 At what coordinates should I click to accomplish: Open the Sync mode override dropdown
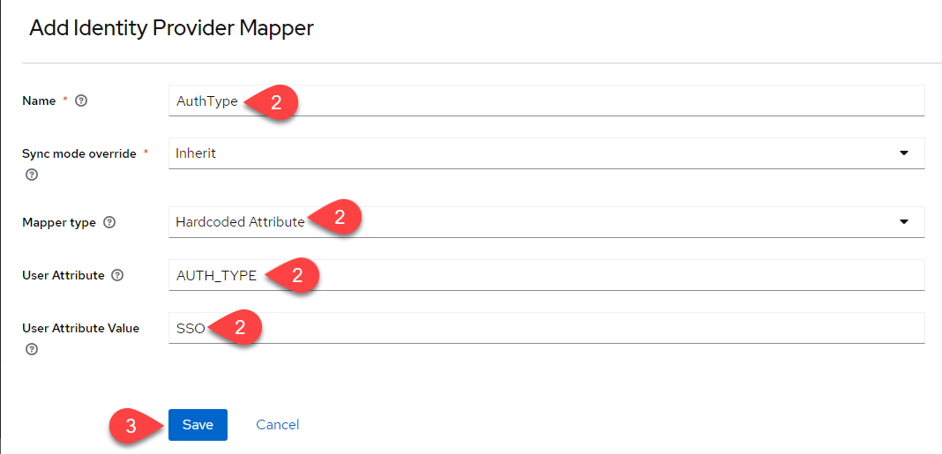click(x=903, y=153)
